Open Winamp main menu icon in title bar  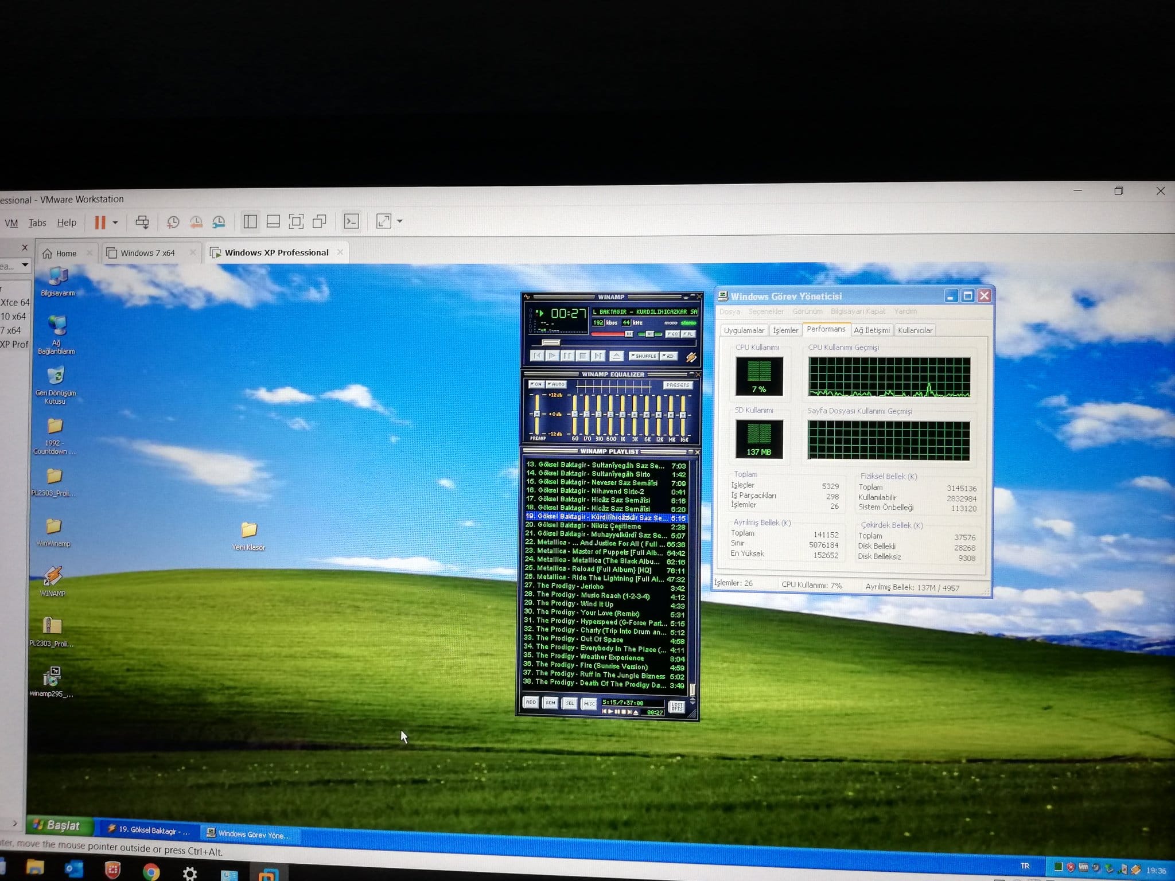(527, 297)
